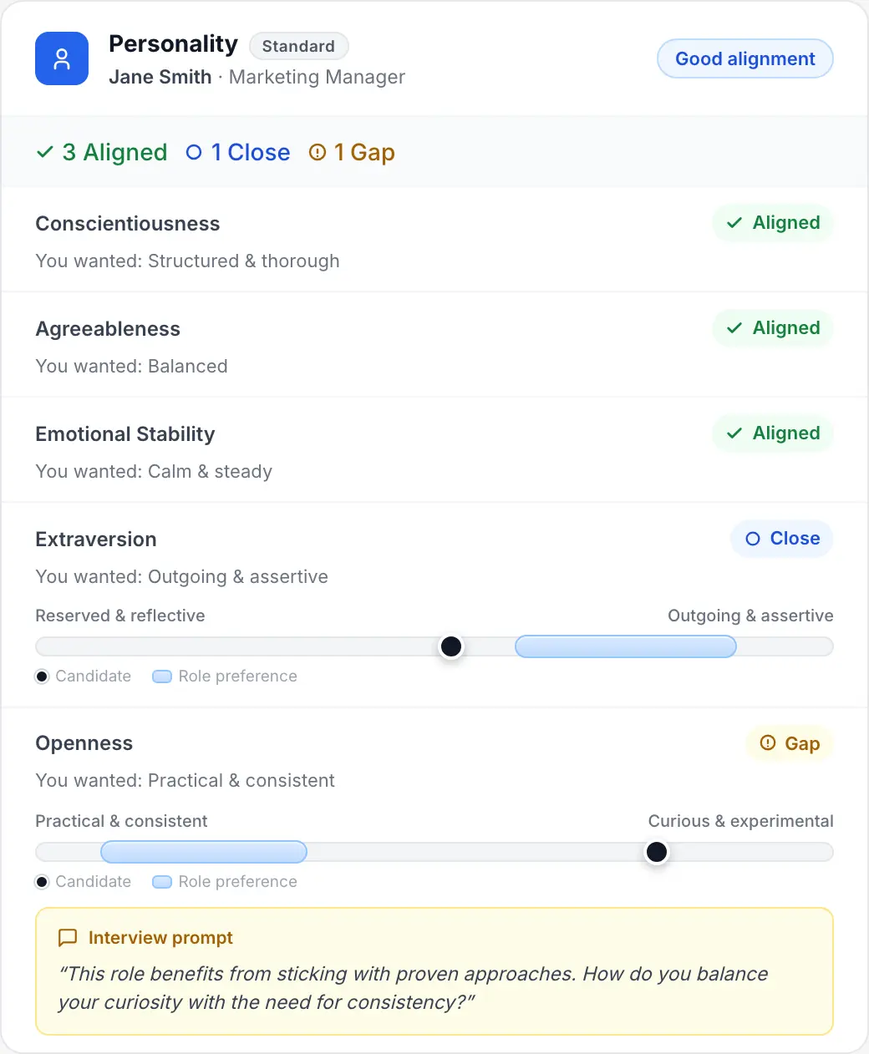
Task: Expand the Standard badge next to Personality
Action: 298,46
